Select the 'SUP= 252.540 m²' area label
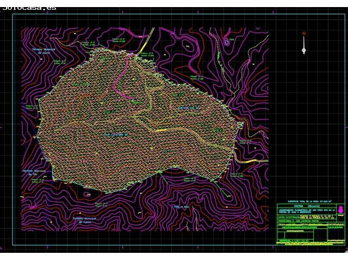This screenshot has width=348, height=261. [x=116, y=135]
